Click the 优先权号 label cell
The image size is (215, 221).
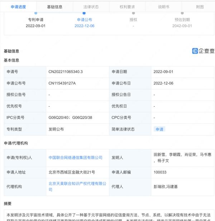[25, 106]
